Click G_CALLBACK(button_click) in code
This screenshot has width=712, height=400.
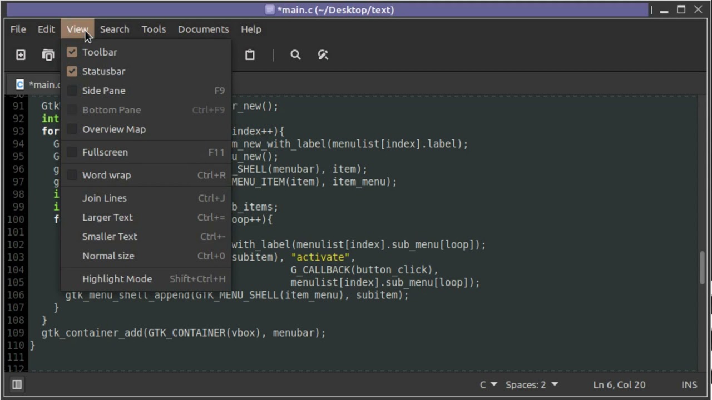point(362,270)
